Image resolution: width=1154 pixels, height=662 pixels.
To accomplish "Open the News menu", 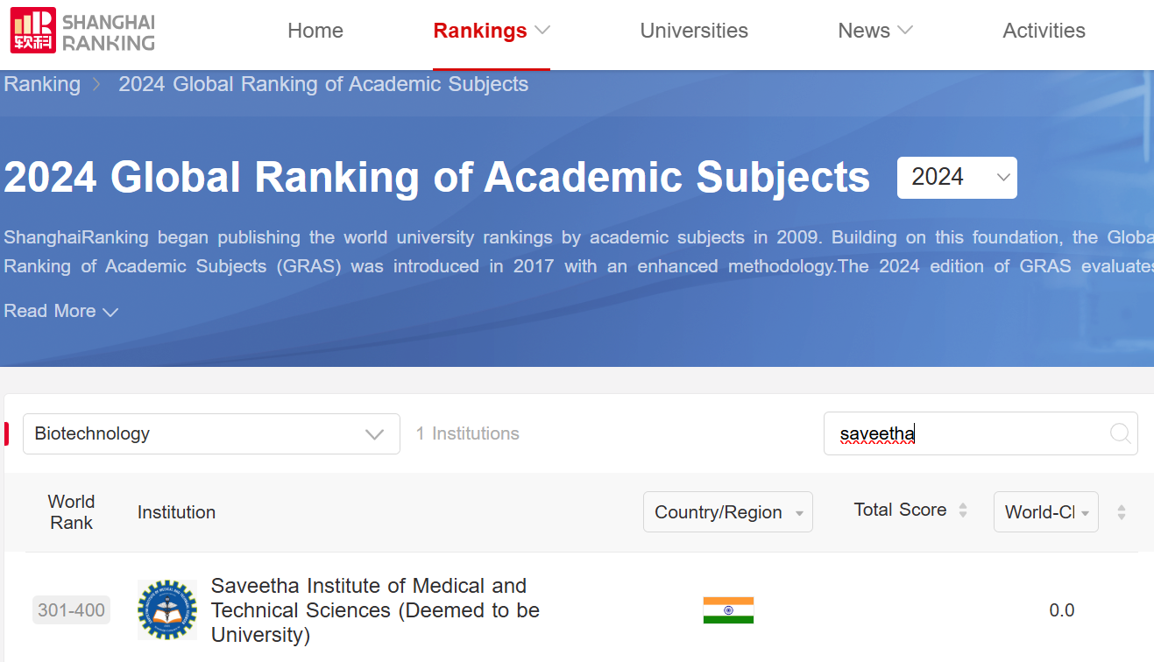I will (x=874, y=31).
